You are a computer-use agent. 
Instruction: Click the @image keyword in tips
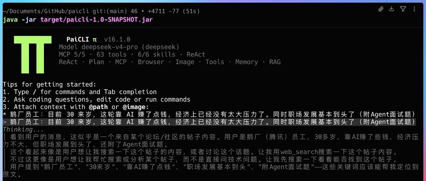coord(136,107)
